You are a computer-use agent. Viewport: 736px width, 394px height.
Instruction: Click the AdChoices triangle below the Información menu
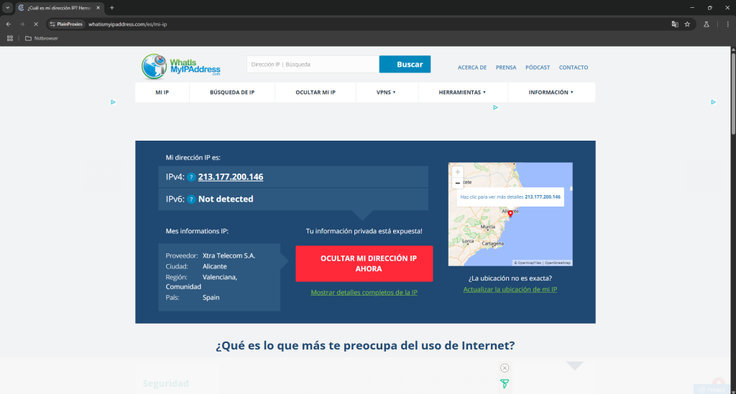495,108
